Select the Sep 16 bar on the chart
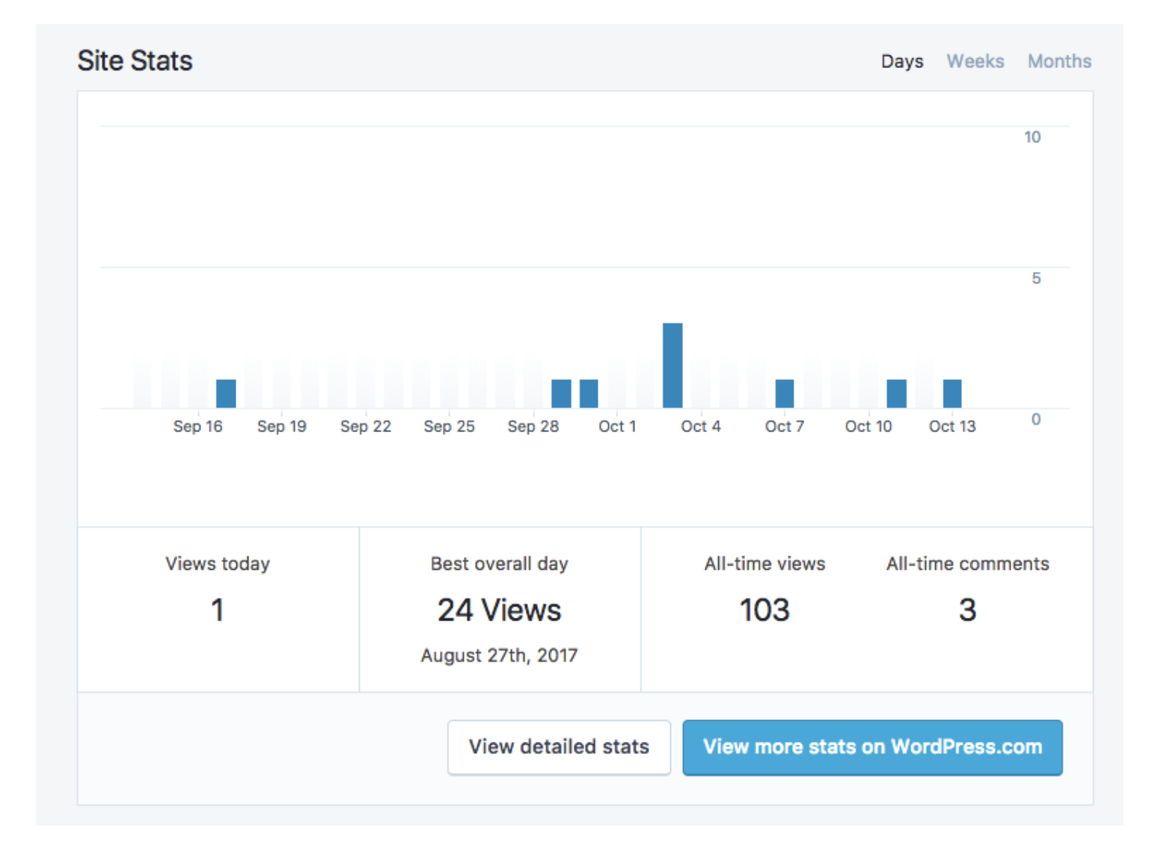This screenshot has height=848, width=1155. (x=226, y=392)
